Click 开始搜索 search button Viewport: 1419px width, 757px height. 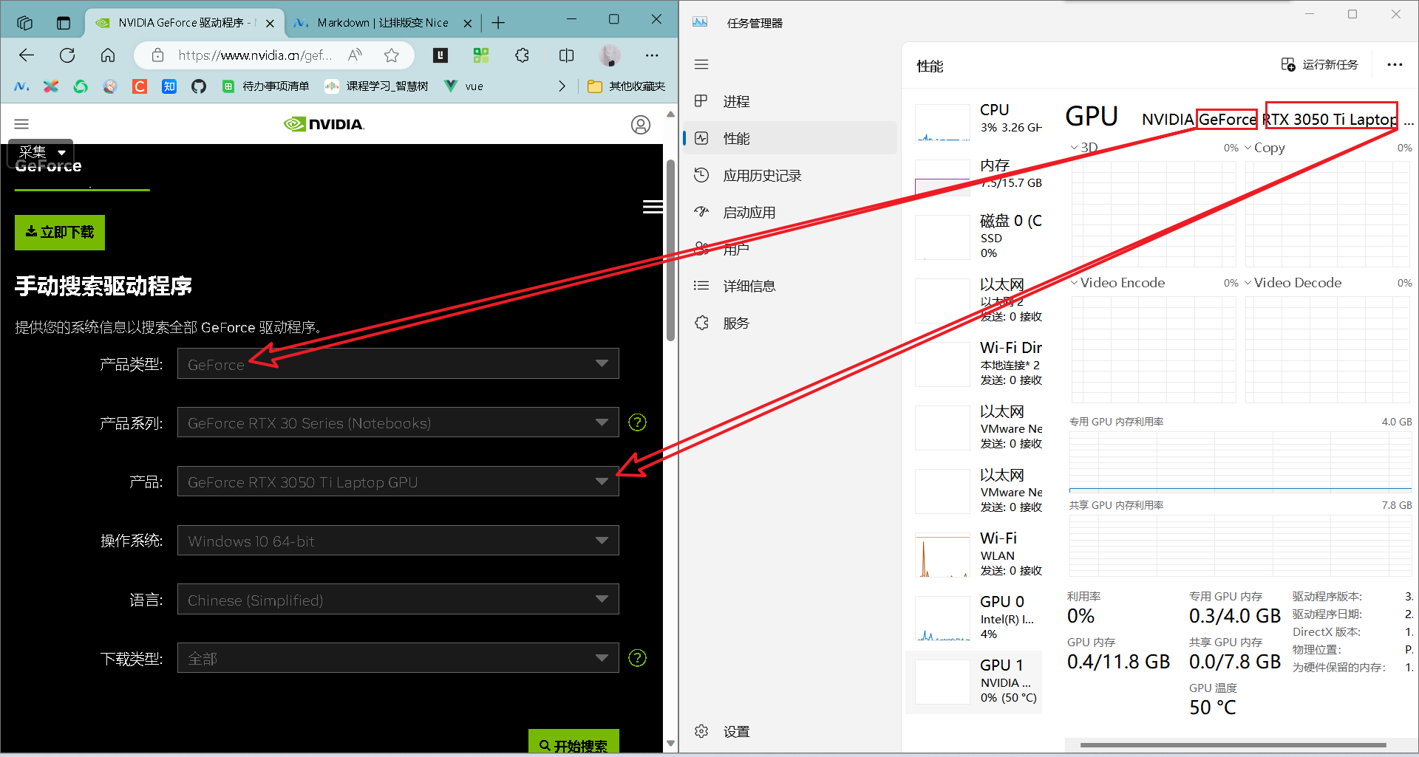pyautogui.click(x=574, y=741)
